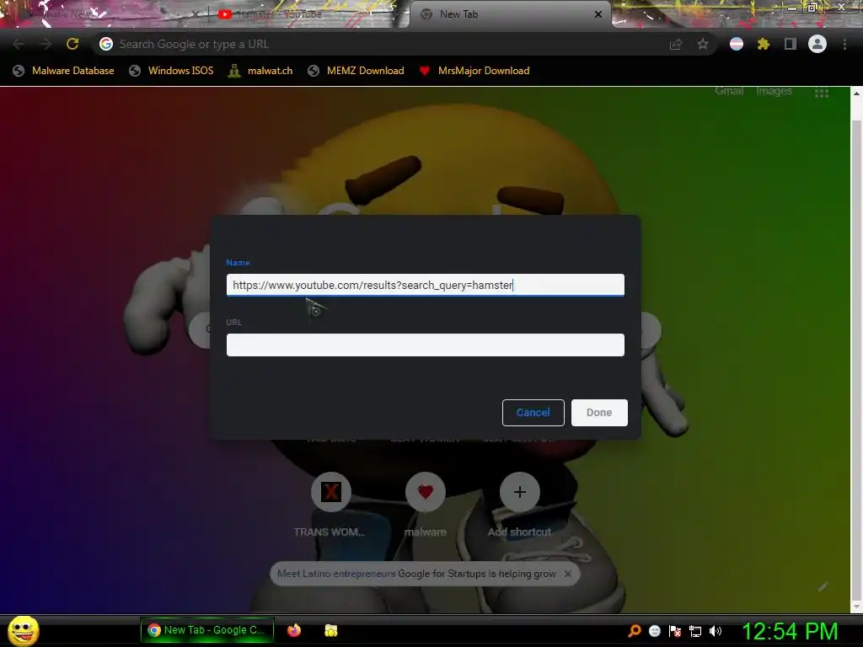
Task: Open MEMZ Download bookmark
Action: pos(356,71)
